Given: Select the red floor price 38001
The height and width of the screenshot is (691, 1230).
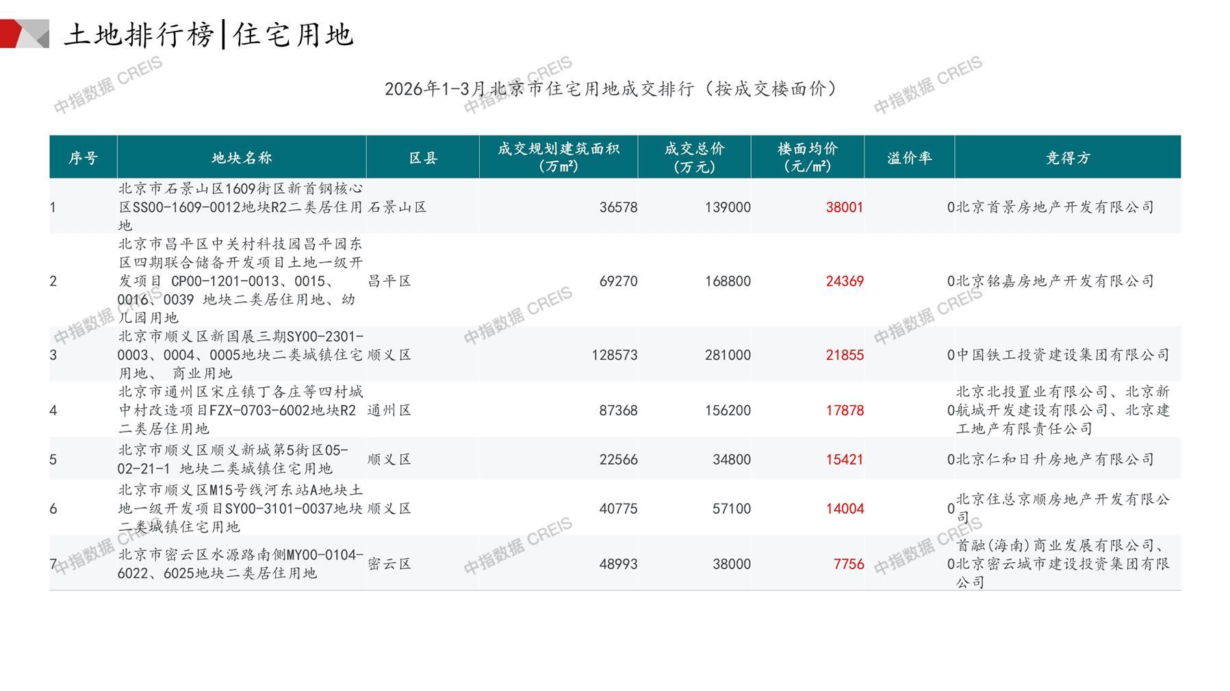Looking at the screenshot, I should (844, 207).
